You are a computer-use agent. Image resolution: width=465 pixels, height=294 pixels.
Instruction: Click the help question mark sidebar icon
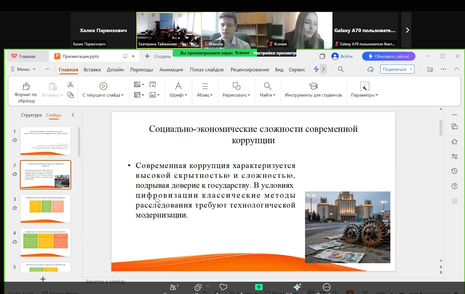pyautogui.click(x=454, y=186)
